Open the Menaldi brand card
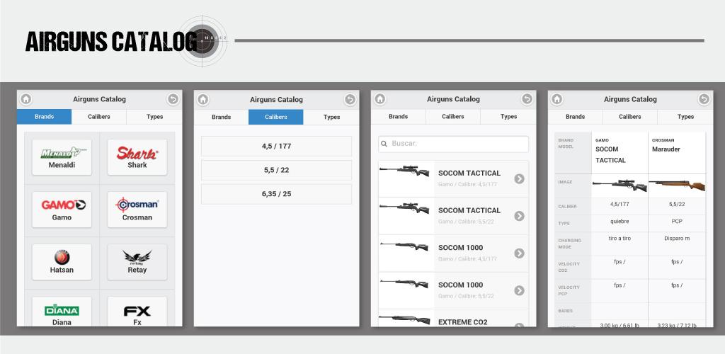The image size is (725, 354). click(x=62, y=157)
